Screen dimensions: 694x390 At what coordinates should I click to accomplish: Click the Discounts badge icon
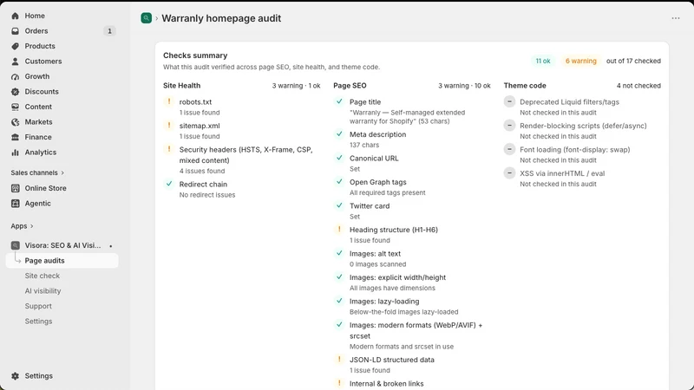coord(15,92)
